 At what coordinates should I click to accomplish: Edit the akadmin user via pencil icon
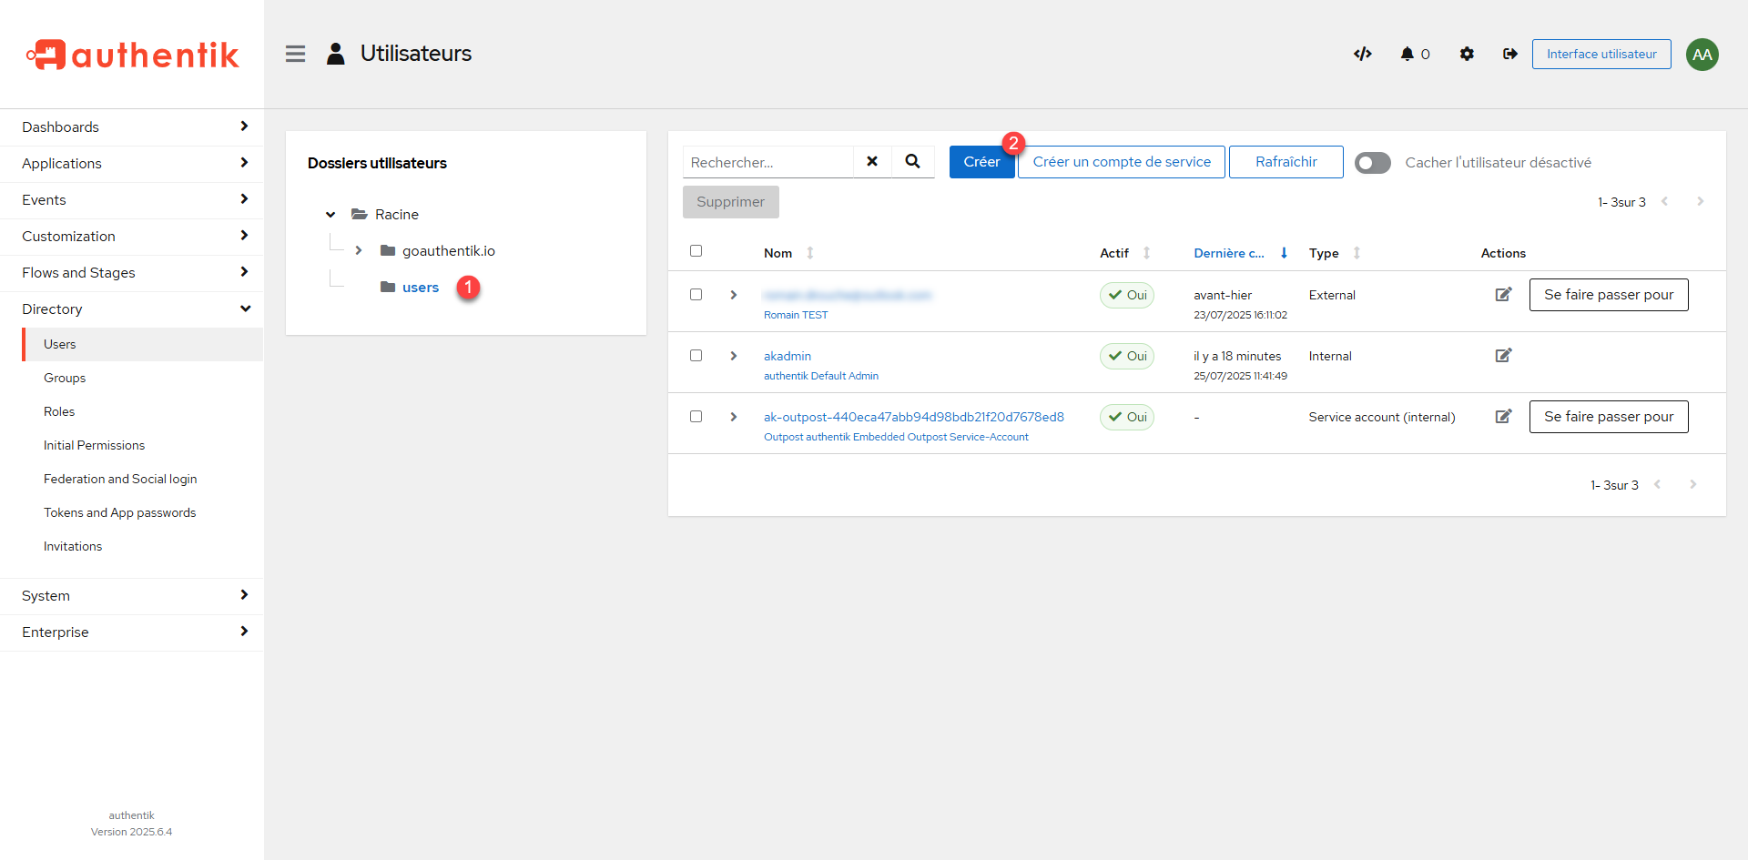(1503, 356)
